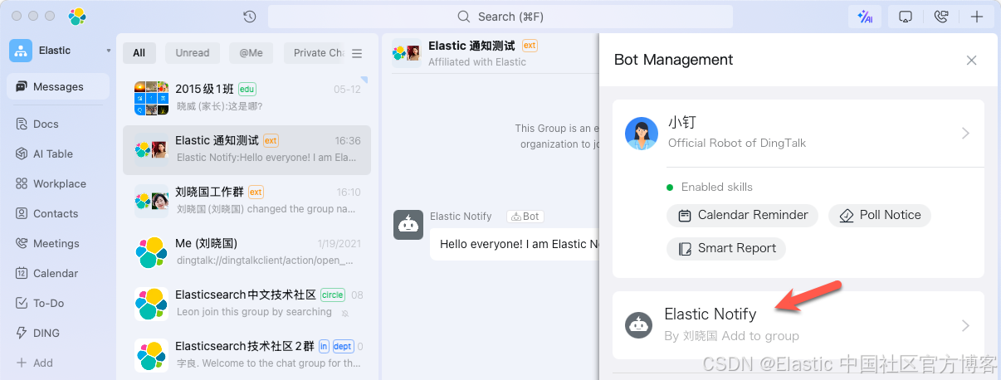Open the history clock icon
This screenshot has width=1001, height=380.
(x=249, y=17)
